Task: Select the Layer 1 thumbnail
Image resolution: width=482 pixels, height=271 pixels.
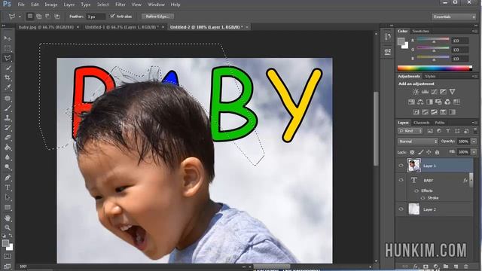Action: pyautogui.click(x=414, y=166)
